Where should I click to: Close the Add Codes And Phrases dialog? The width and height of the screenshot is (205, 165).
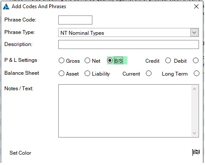tap(196, 6)
